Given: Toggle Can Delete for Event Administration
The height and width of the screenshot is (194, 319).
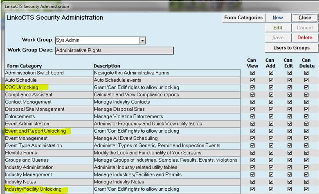Looking at the screenshot, I should (306, 124).
